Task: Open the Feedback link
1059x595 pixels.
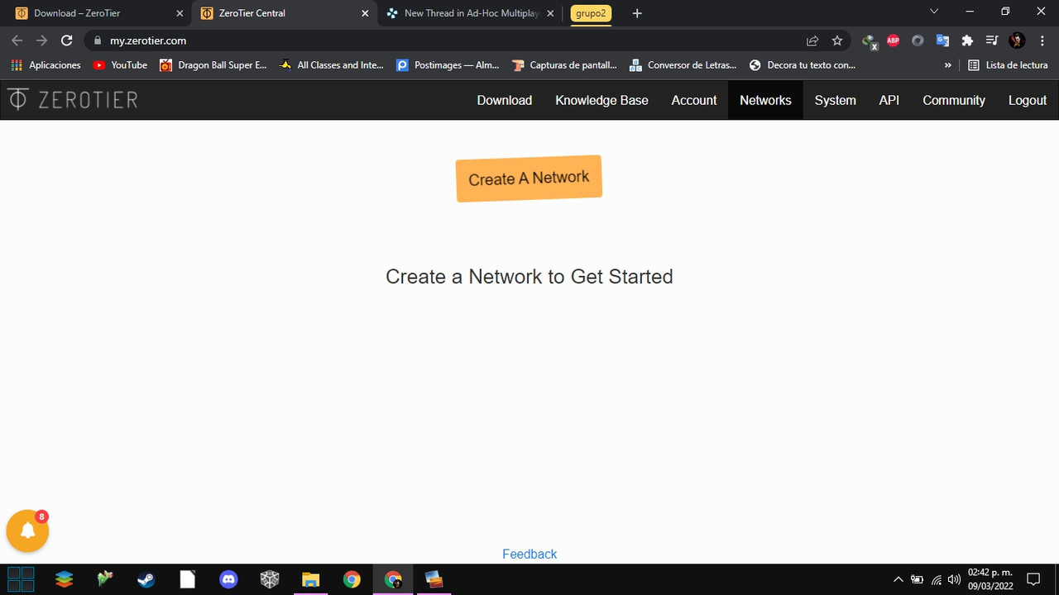Action: (x=529, y=554)
